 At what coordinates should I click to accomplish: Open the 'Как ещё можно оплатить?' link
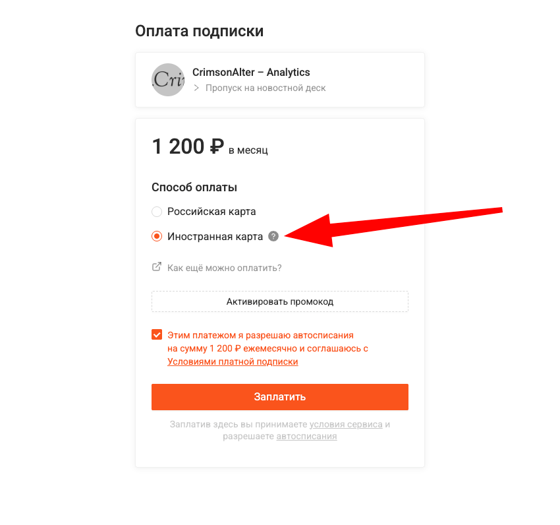tap(225, 268)
